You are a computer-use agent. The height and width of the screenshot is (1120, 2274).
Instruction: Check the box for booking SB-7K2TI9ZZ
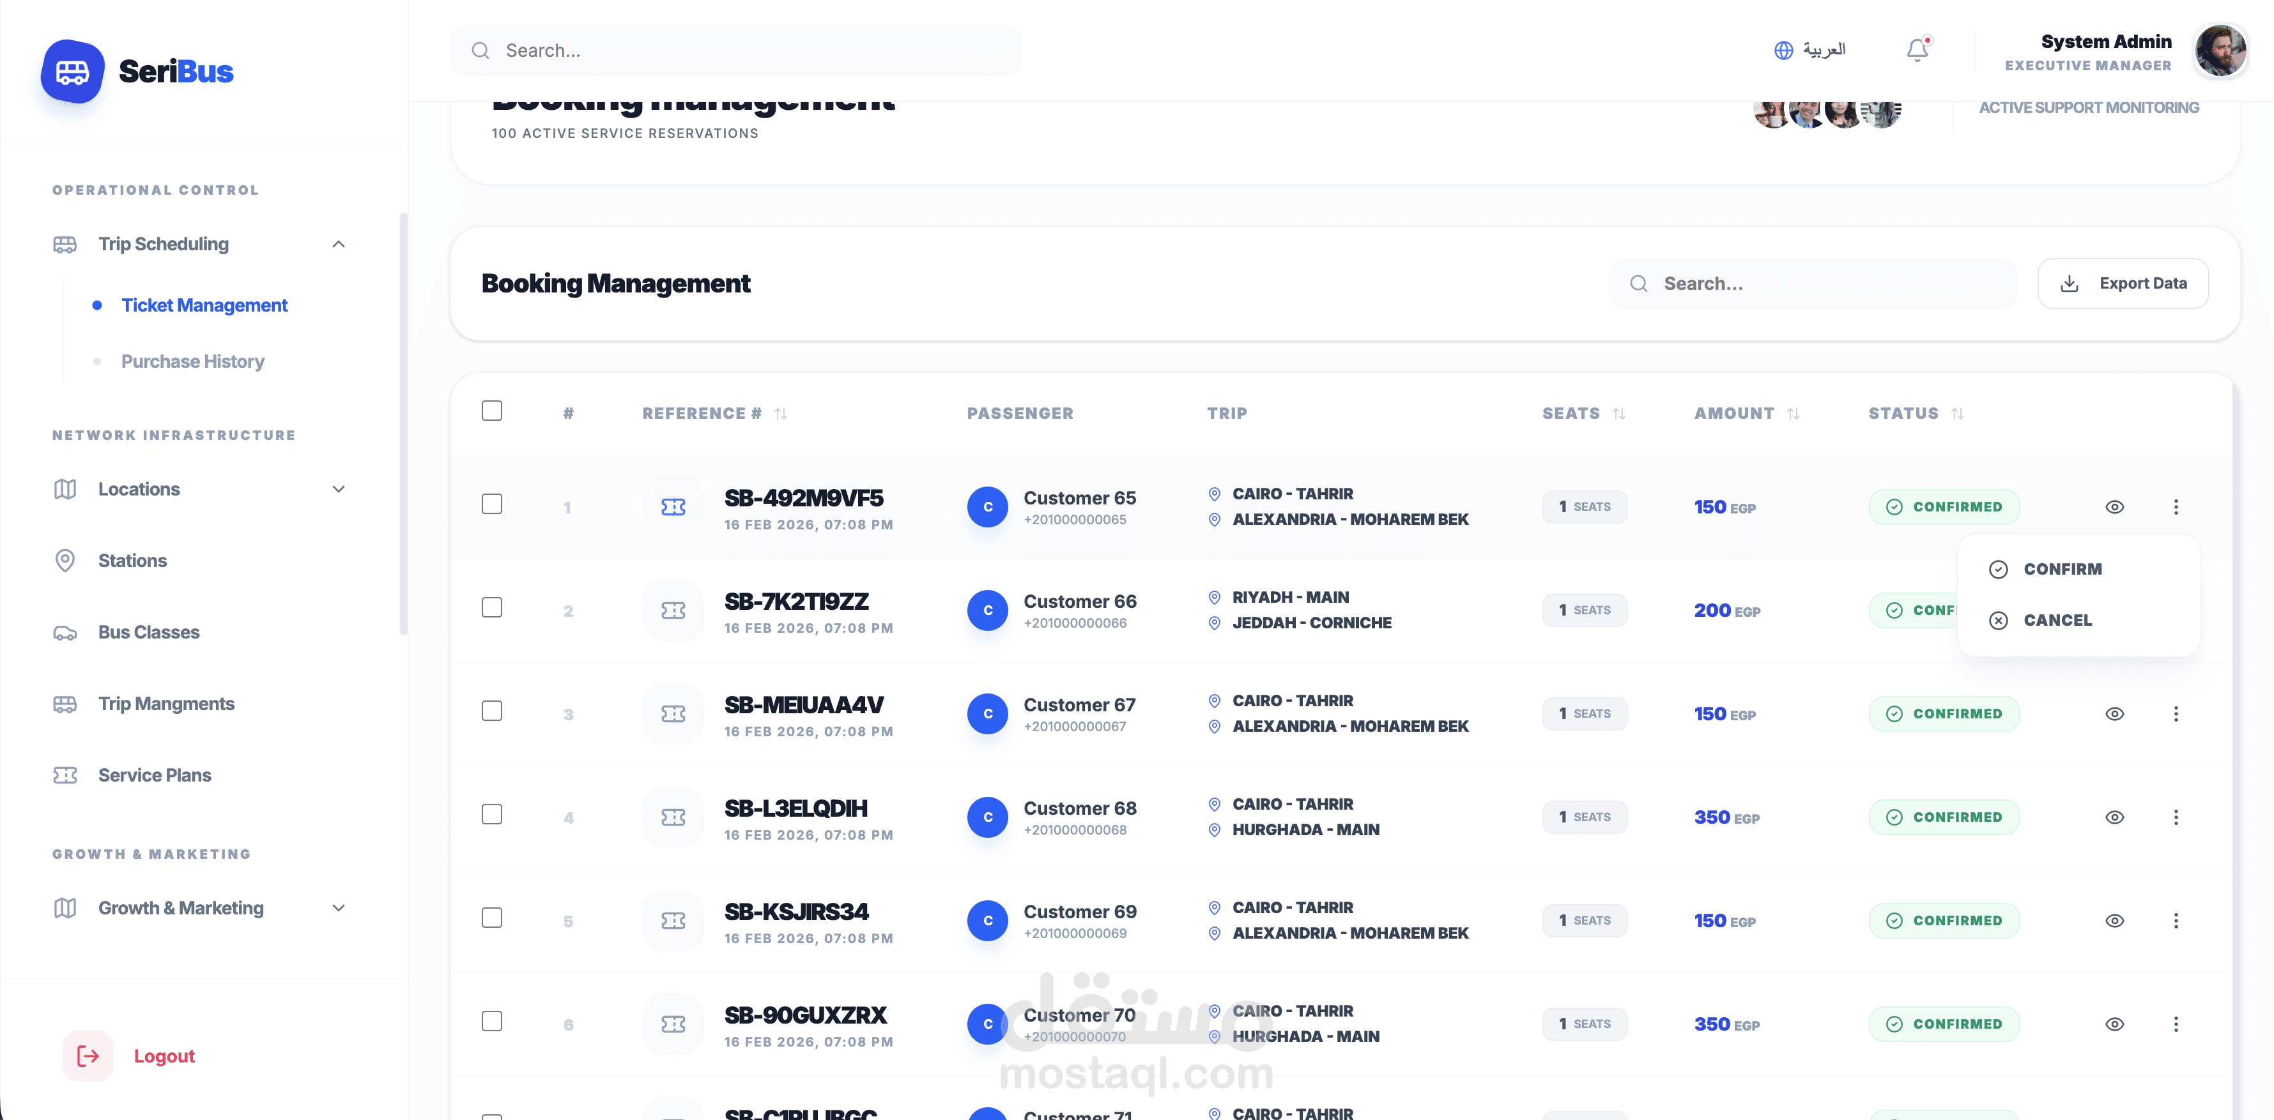(492, 608)
